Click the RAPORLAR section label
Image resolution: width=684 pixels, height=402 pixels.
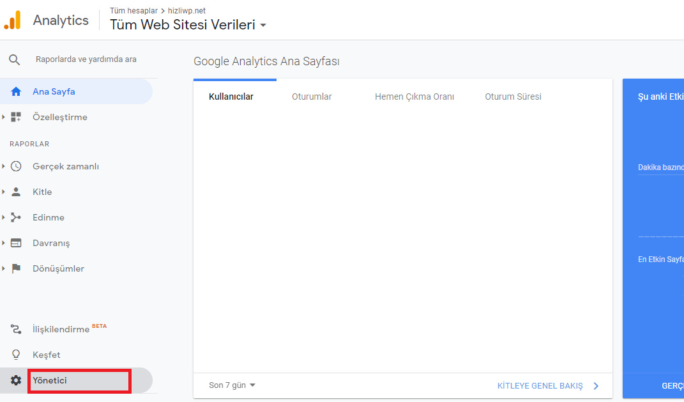coord(29,144)
